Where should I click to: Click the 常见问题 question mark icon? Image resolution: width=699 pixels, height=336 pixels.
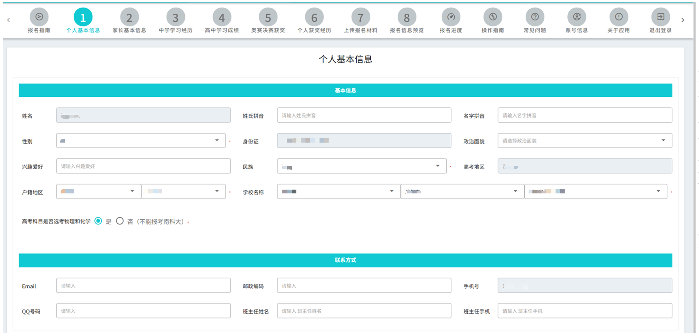click(x=535, y=17)
